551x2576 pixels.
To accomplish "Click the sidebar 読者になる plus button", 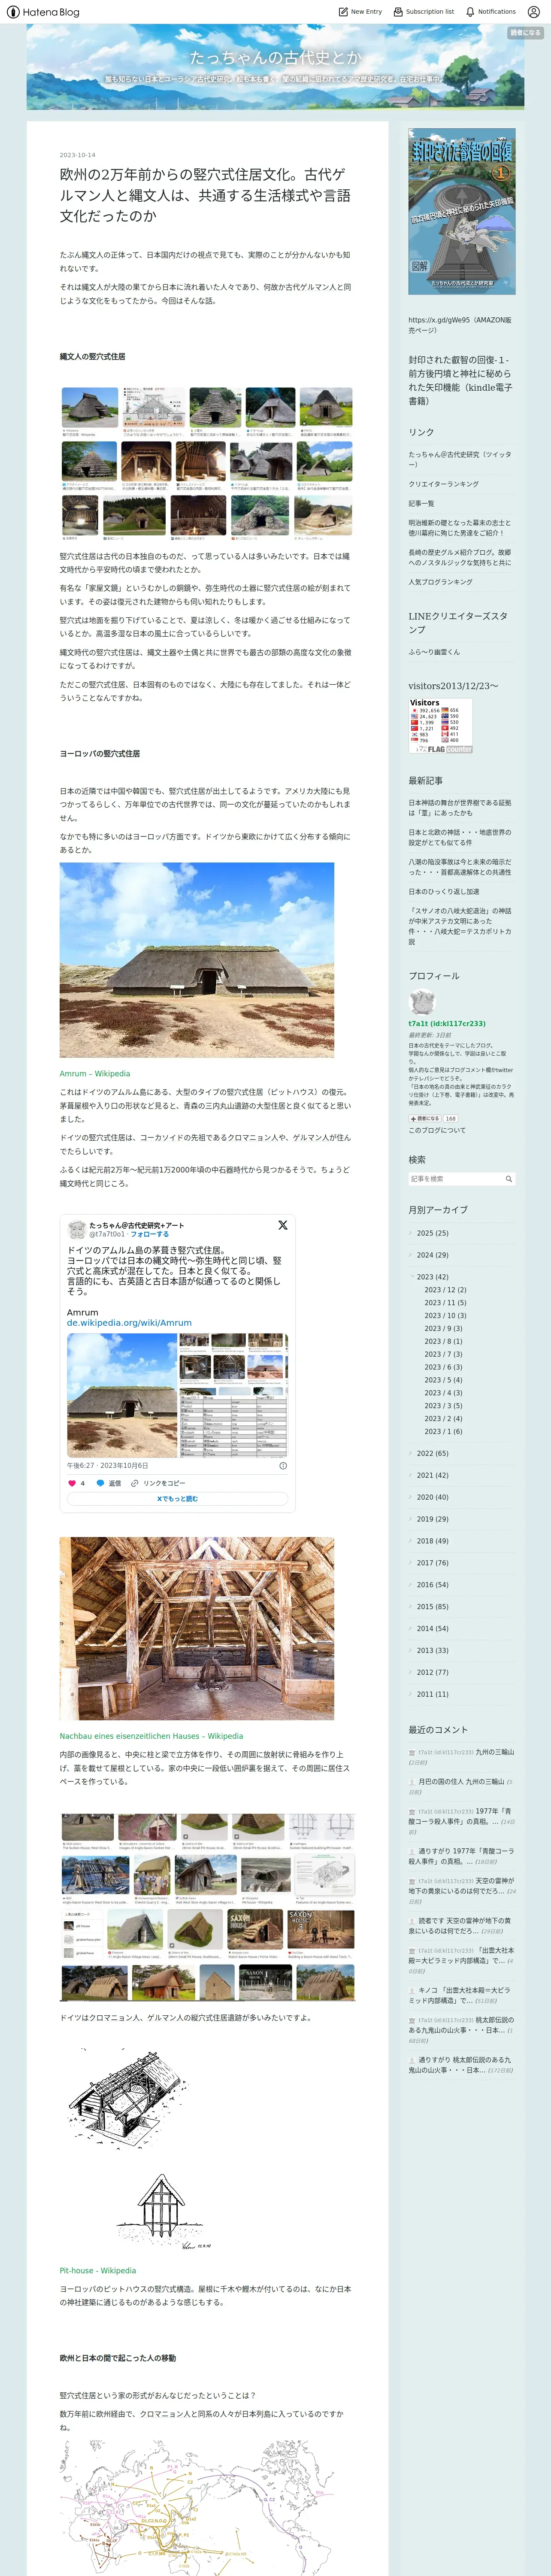I will 425,1119.
